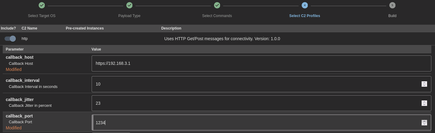Focus the callback_host value field
This screenshot has width=435, height=133.
click(x=261, y=63)
